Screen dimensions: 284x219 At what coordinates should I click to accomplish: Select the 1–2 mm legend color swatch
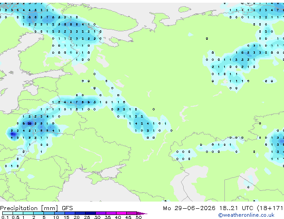(x=28, y=213)
